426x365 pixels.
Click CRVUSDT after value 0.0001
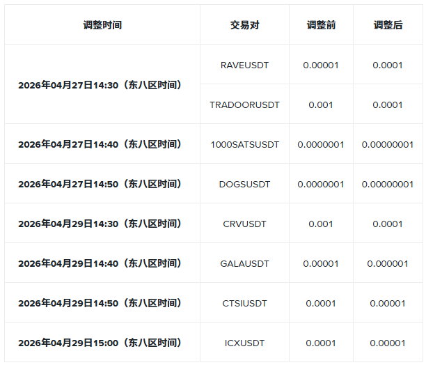pos(388,224)
